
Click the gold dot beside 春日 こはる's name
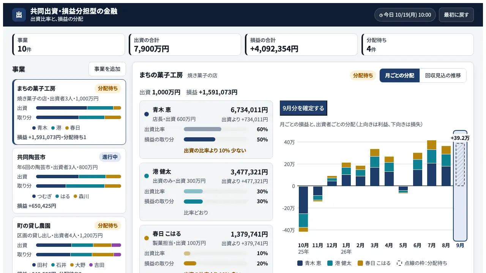click(x=147, y=238)
